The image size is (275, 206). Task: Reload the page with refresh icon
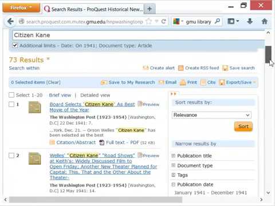pyautogui.click(x=163, y=21)
